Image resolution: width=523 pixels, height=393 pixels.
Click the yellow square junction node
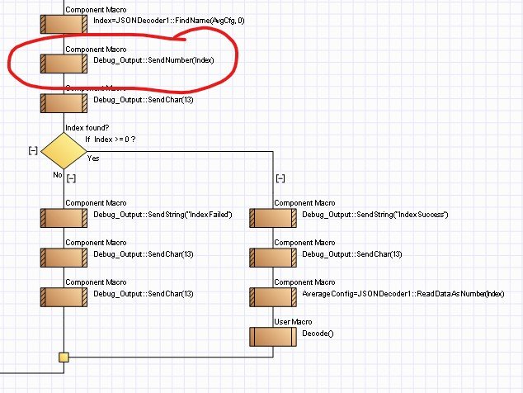point(64,357)
